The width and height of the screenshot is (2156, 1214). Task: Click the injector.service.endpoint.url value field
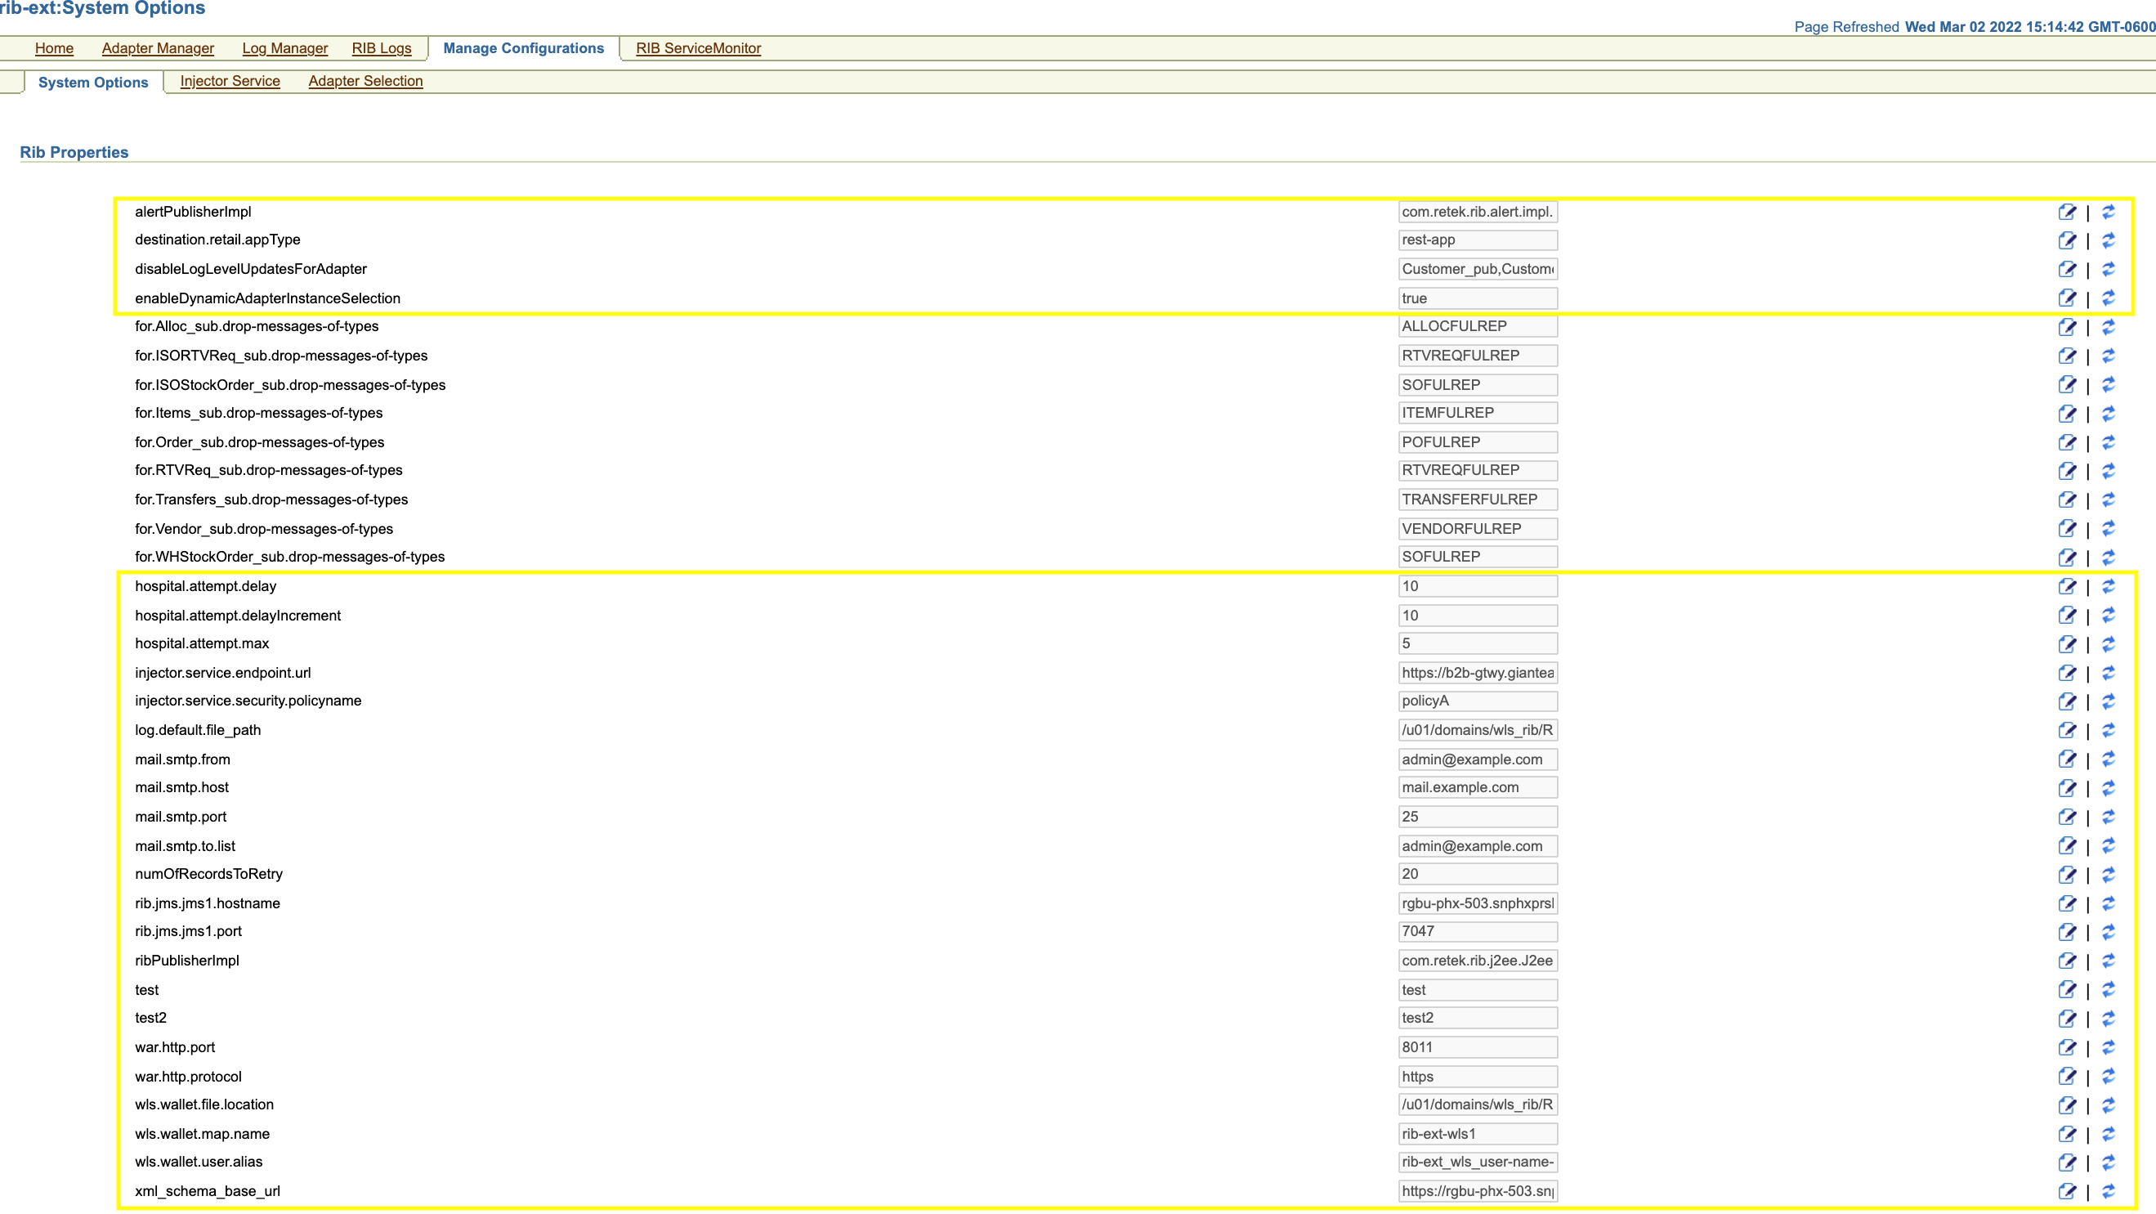pos(1477,673)
